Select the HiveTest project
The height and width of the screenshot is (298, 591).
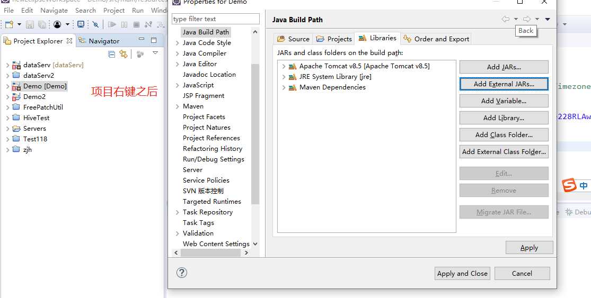click(36, 118)
